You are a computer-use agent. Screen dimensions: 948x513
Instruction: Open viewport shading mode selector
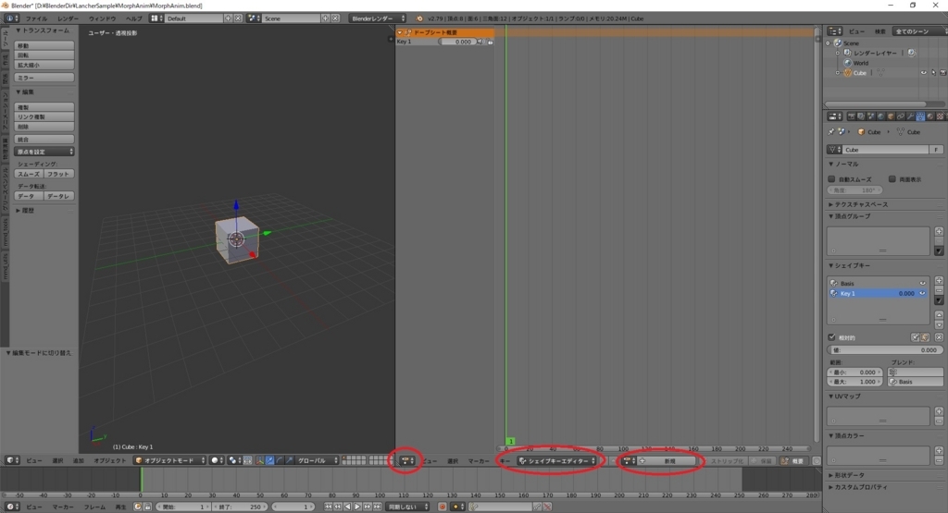click(218, 460)
